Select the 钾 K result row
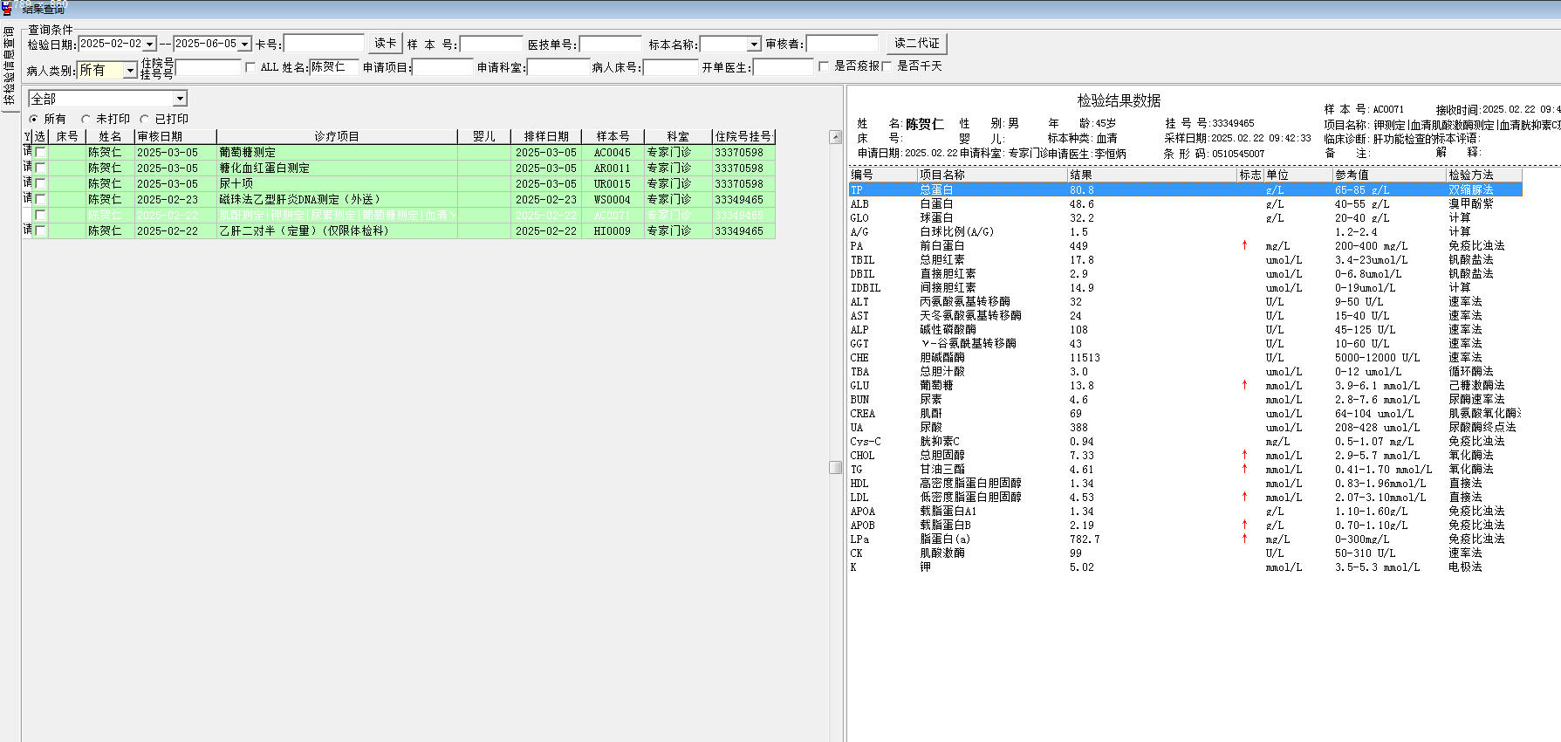Image resolution: width=1561 pixels, height=742 pixels. click(x=1185, y=567)
